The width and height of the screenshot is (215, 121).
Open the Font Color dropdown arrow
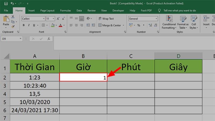point(64,25)
